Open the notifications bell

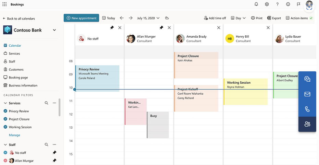click(256, 4)
